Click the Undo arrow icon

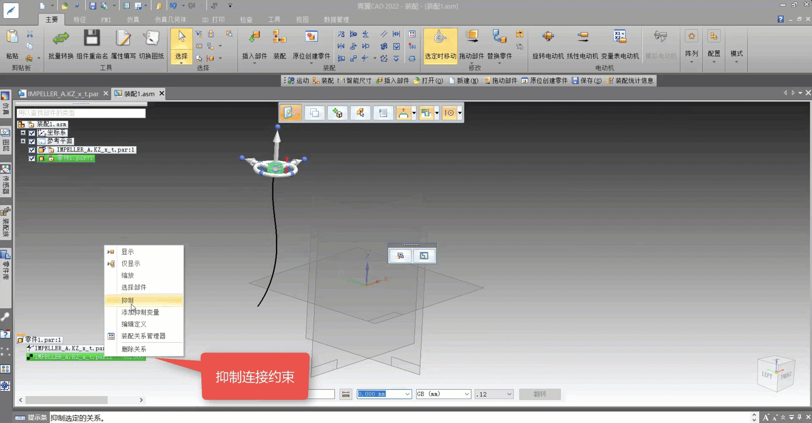[173, 6]
